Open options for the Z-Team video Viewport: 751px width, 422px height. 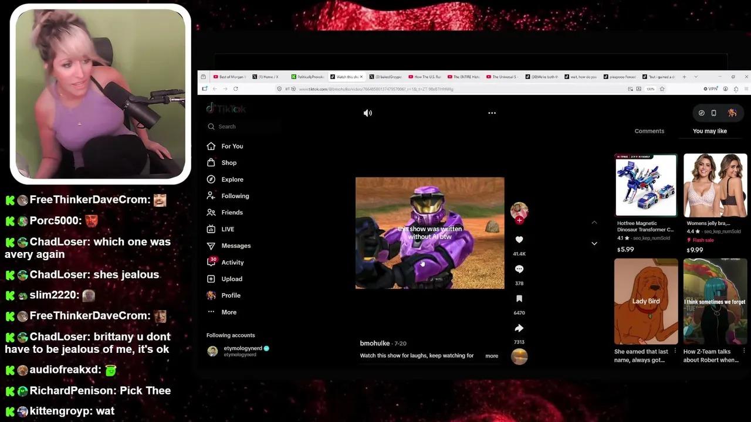pos(744,352)
